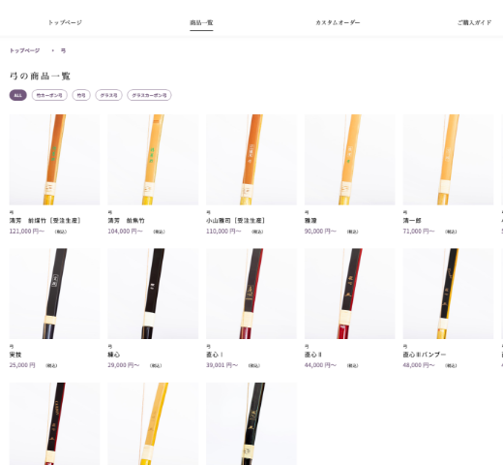Click the 実技 product name

[15, 355]
